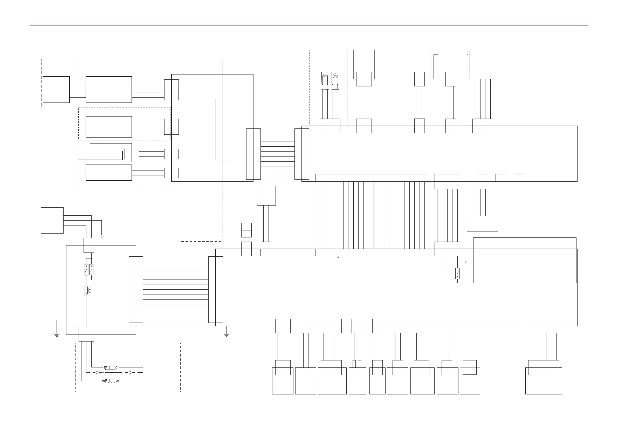Screen dimensions: 618x437
Task: Click ground symbol beneath the large lower board
Action: [x=226, y=336]
